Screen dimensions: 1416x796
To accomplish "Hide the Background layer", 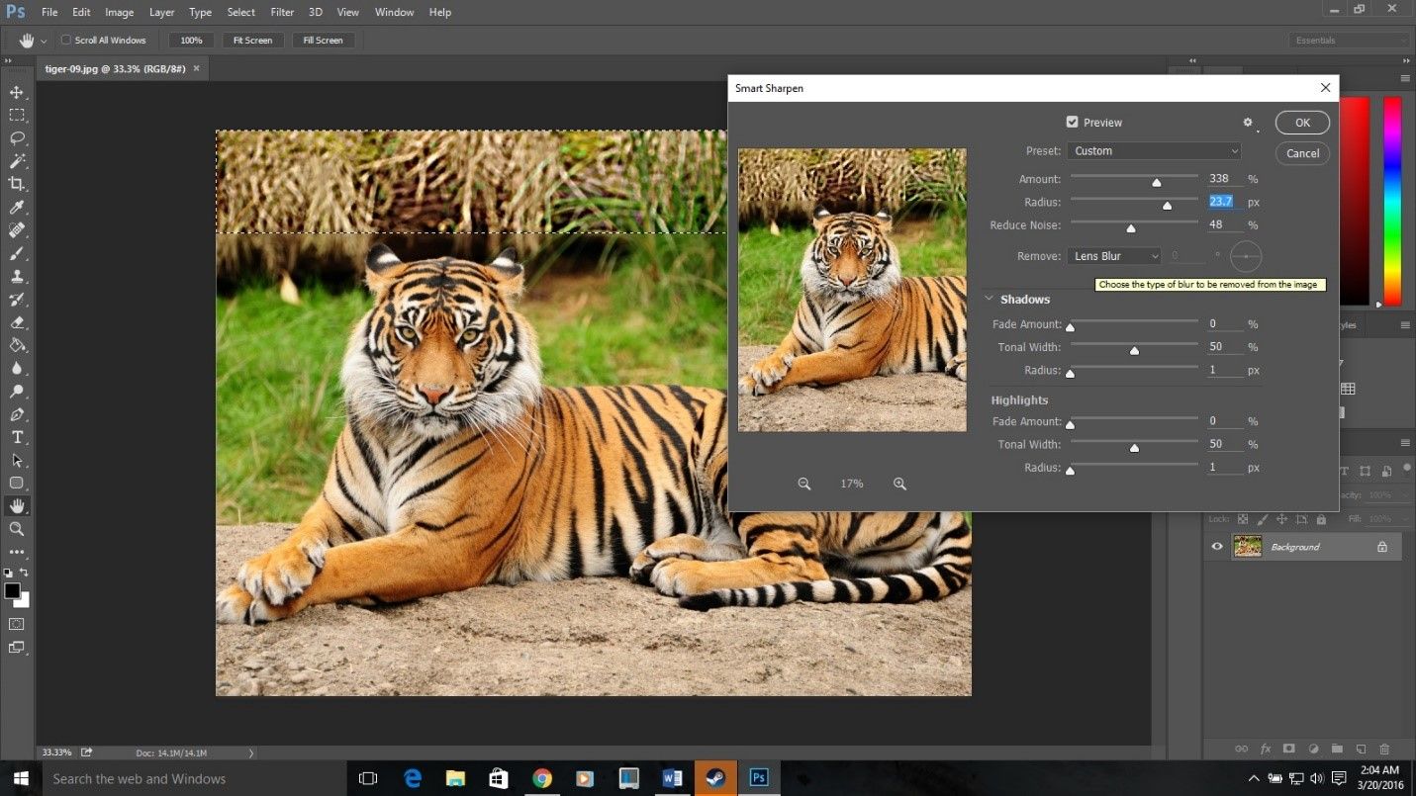I will [1218, 546].
